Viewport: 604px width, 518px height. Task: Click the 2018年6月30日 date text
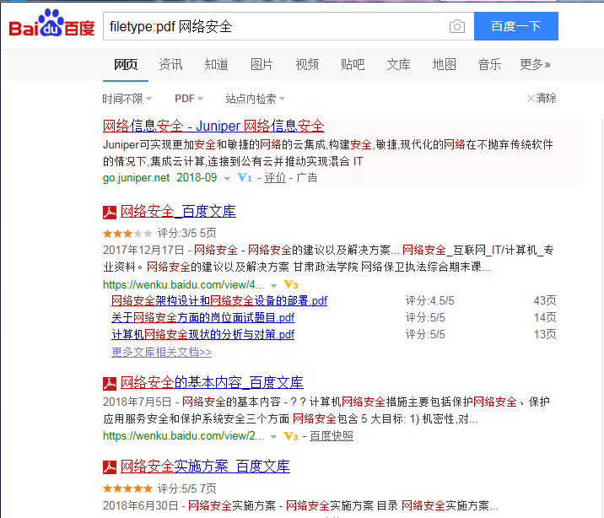point(140,505)
